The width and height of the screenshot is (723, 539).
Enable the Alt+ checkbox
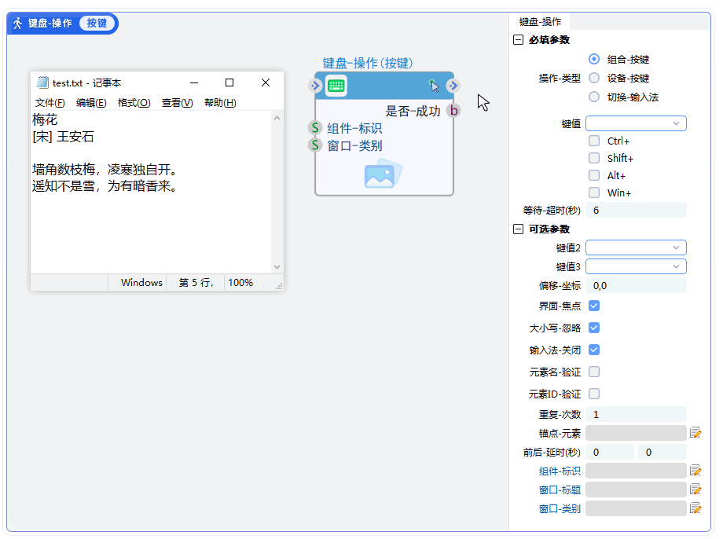(x=594, y=175)
